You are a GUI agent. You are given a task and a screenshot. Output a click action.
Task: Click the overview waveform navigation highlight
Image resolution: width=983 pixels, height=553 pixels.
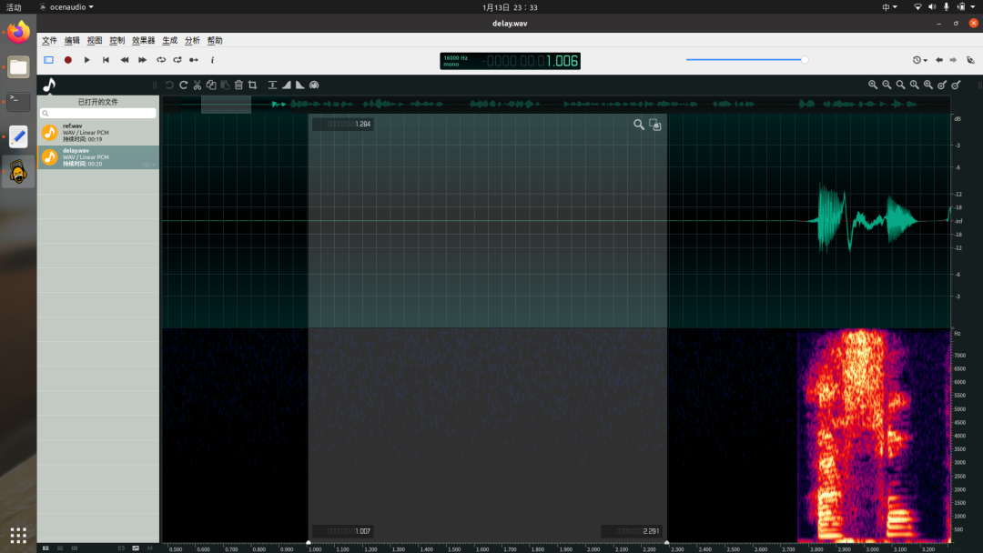pyautogui.click(x=226, y=104)
